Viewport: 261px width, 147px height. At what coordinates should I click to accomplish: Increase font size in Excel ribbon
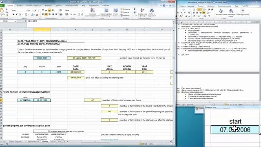(x=35, y=10)
